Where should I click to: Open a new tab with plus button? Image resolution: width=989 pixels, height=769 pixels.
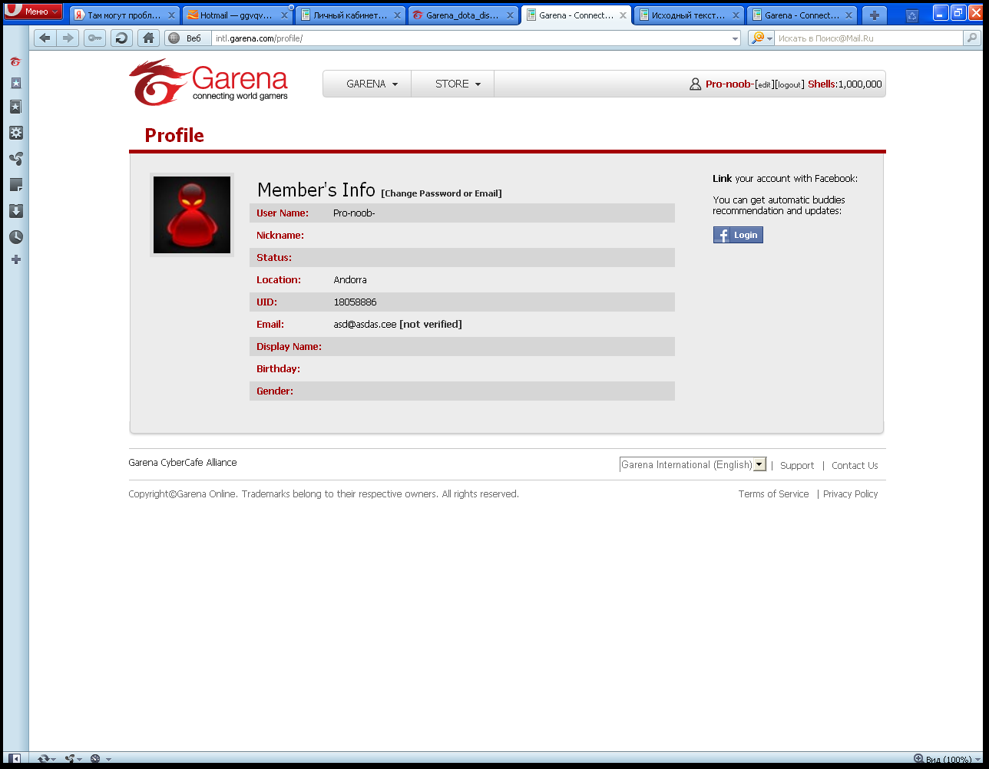[x=874, y=15]
